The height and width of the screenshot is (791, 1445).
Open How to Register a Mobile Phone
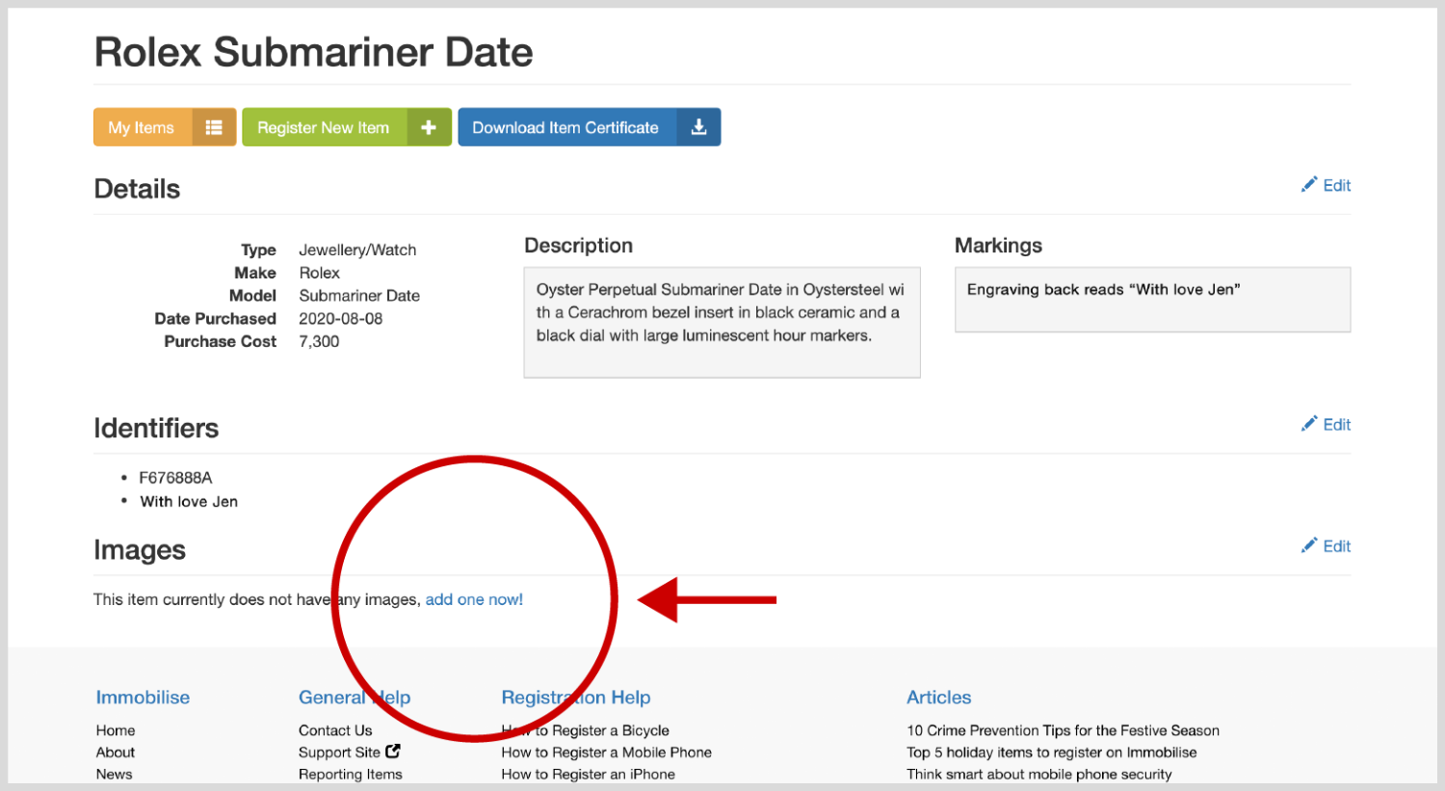(x=606, y=752)
